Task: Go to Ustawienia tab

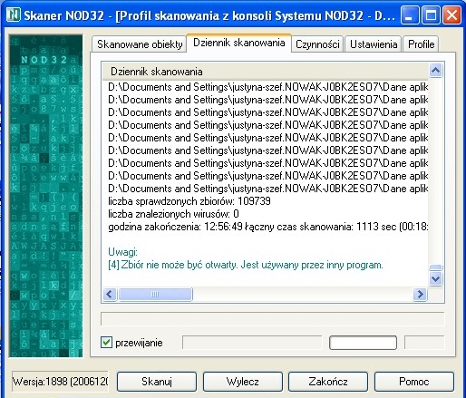Action: (374, 44)
